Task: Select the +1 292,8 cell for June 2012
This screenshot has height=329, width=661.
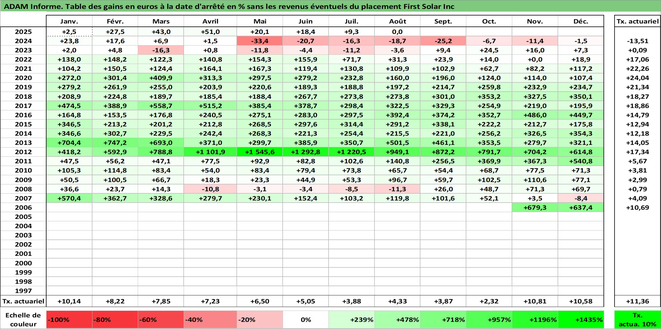Action: [306, 152]
